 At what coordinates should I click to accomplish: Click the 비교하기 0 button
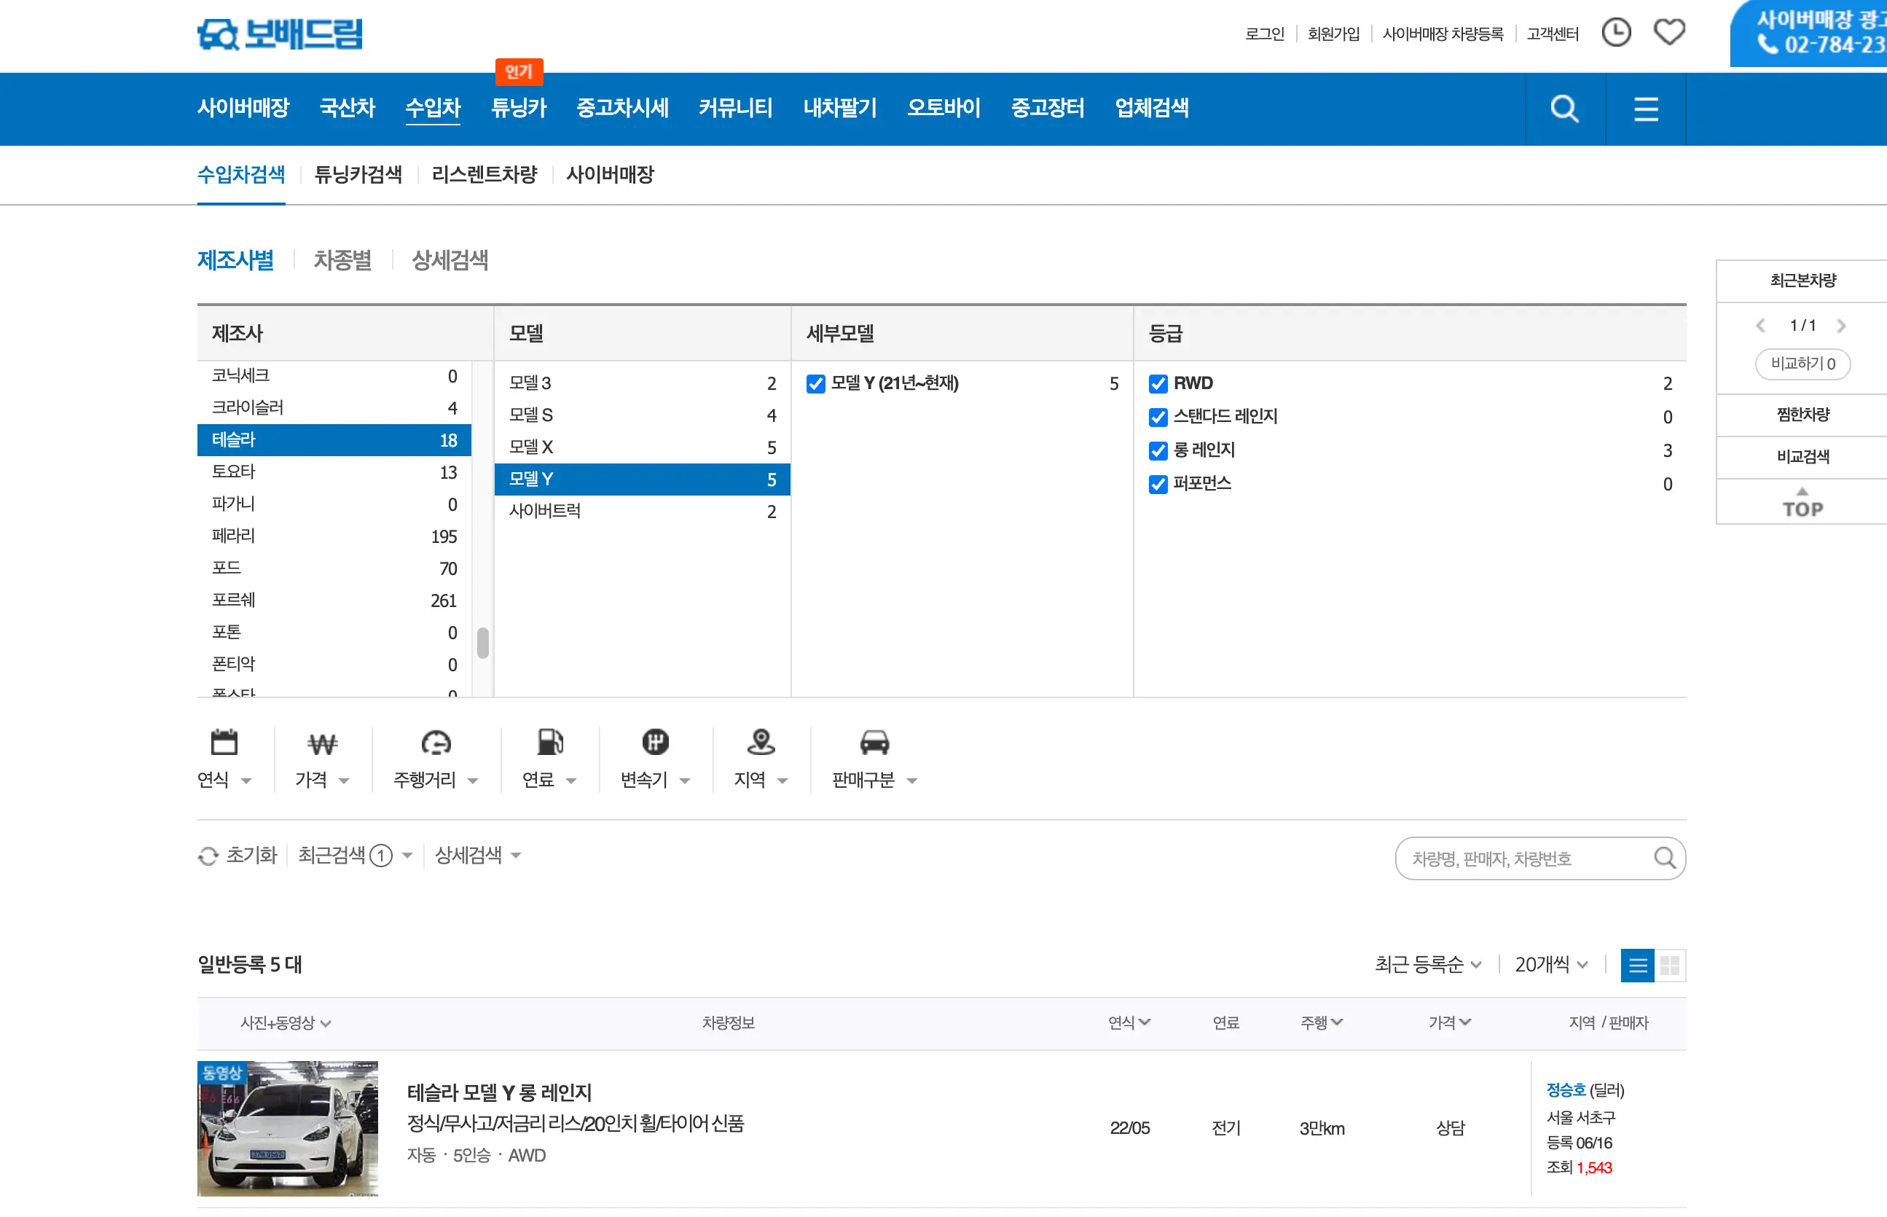pyautogui.click(x=1802, y=364)
